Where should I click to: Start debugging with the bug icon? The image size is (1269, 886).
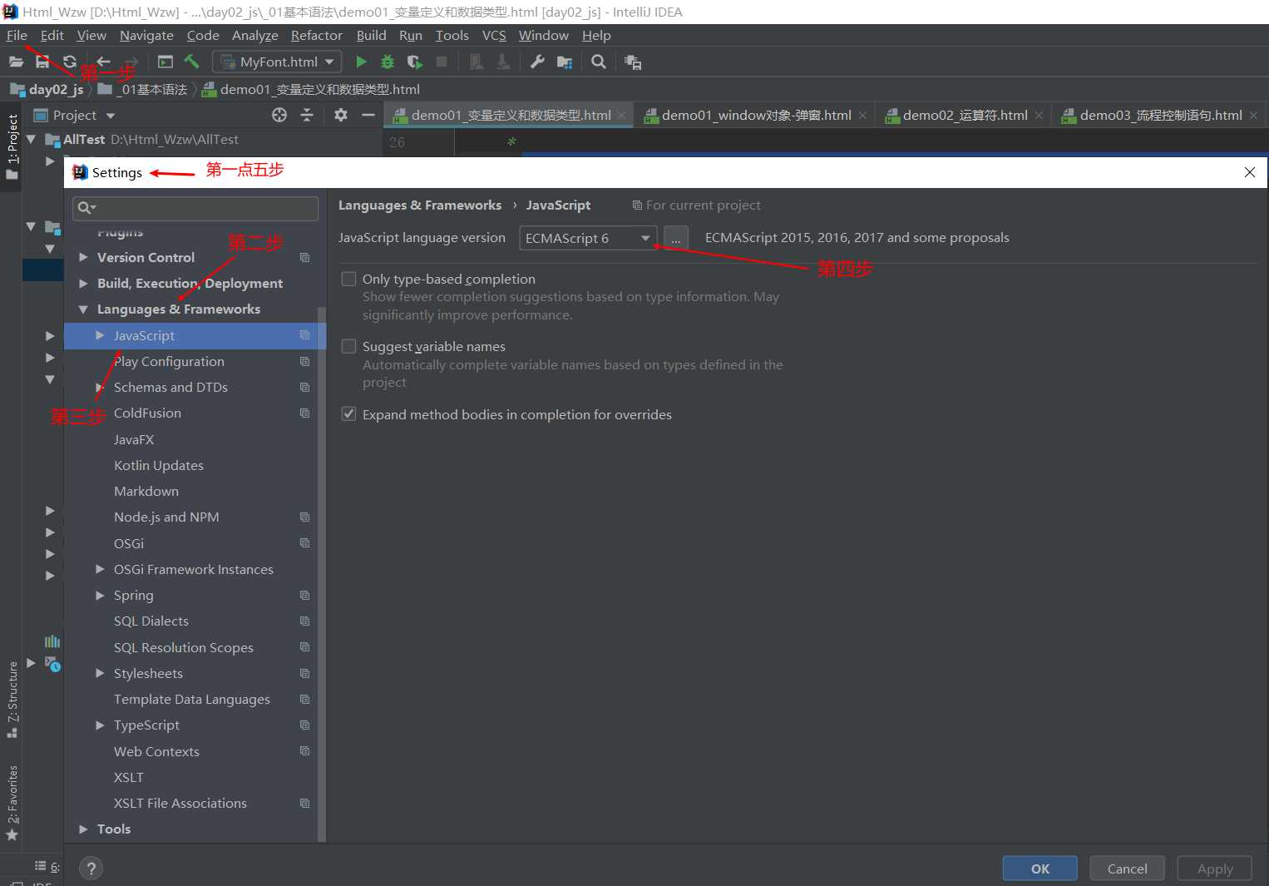click(x=388, y=62)
